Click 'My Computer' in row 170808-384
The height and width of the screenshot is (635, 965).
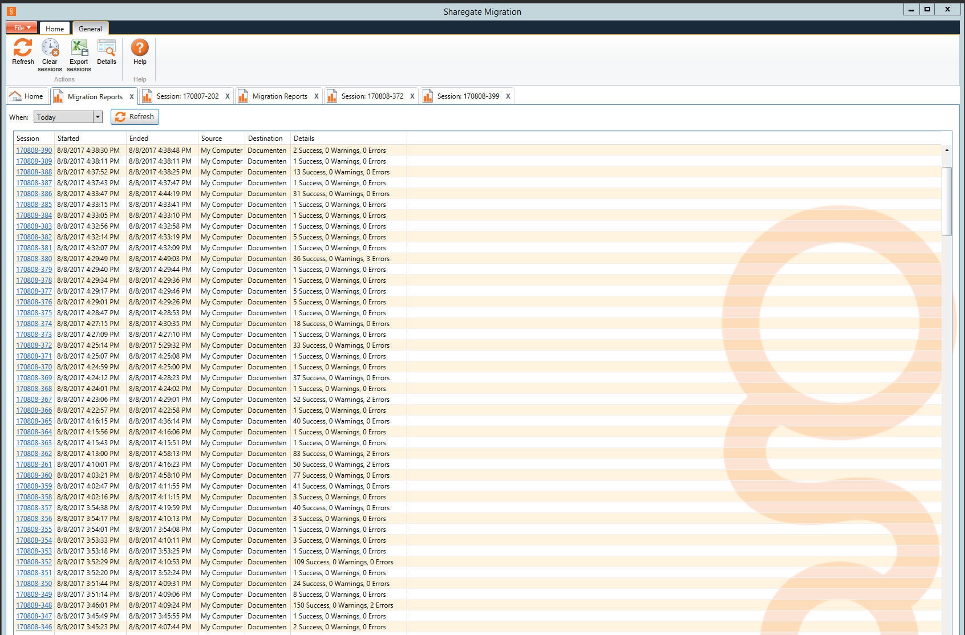[221, 215]
